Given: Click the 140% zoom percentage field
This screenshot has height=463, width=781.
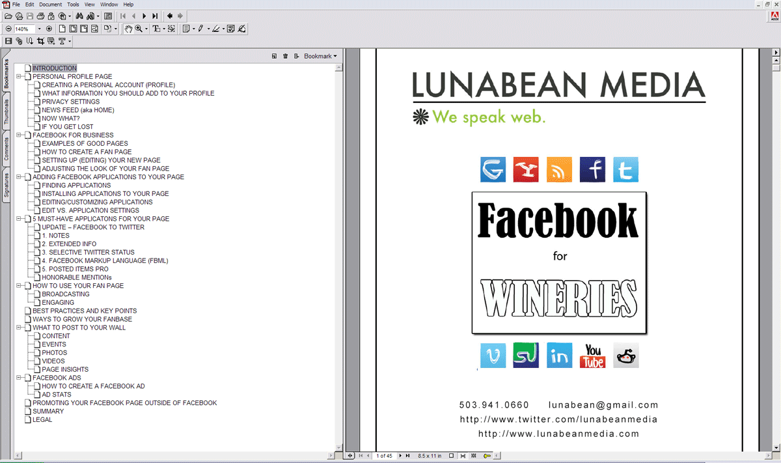Looking at the screenshot, I should tap(24, 29).
